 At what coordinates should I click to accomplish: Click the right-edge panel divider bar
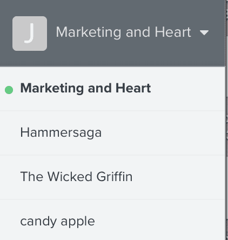tap(226, 120)
